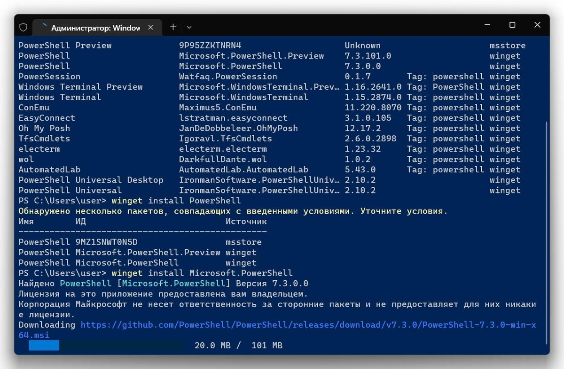This screenshot has width=564, height=369.
Task: Expand the new tab profile dropdown
Action: [189, 27]
